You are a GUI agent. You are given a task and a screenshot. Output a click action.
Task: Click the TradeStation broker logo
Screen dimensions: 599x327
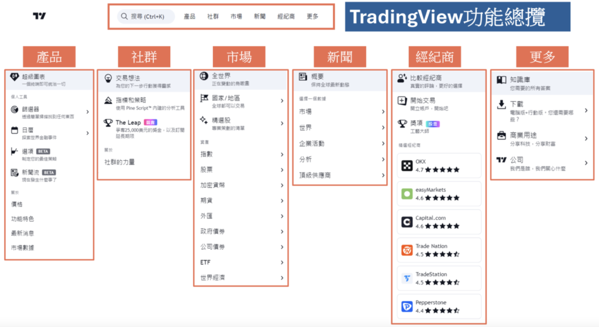coord(407,278)
